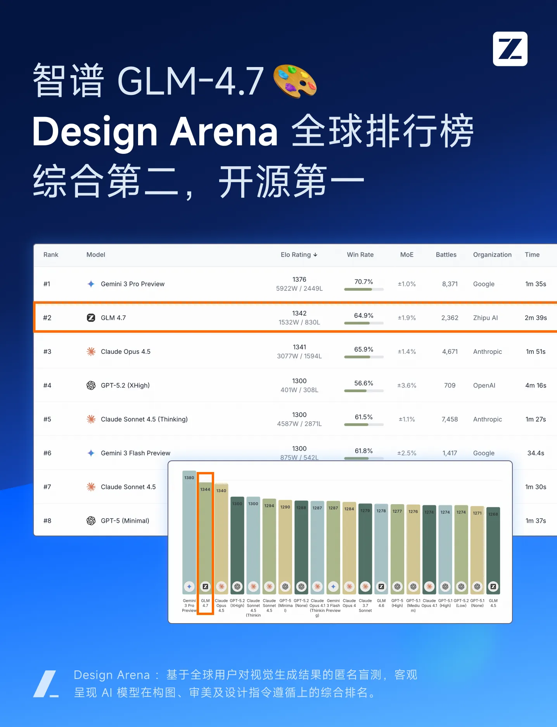
Task: Click the Rank column header
Action: click(x=51, y=255)
